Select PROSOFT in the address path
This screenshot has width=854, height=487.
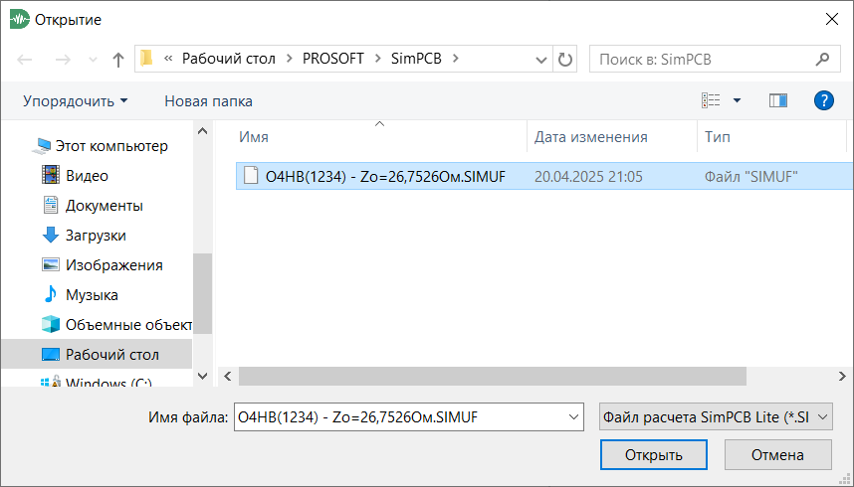(x=333, y=59)
